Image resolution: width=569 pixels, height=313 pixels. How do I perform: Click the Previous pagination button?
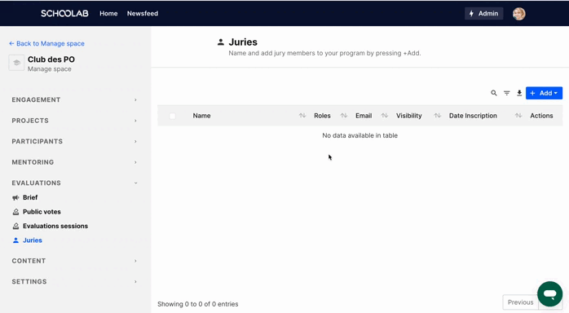(520, 302)
